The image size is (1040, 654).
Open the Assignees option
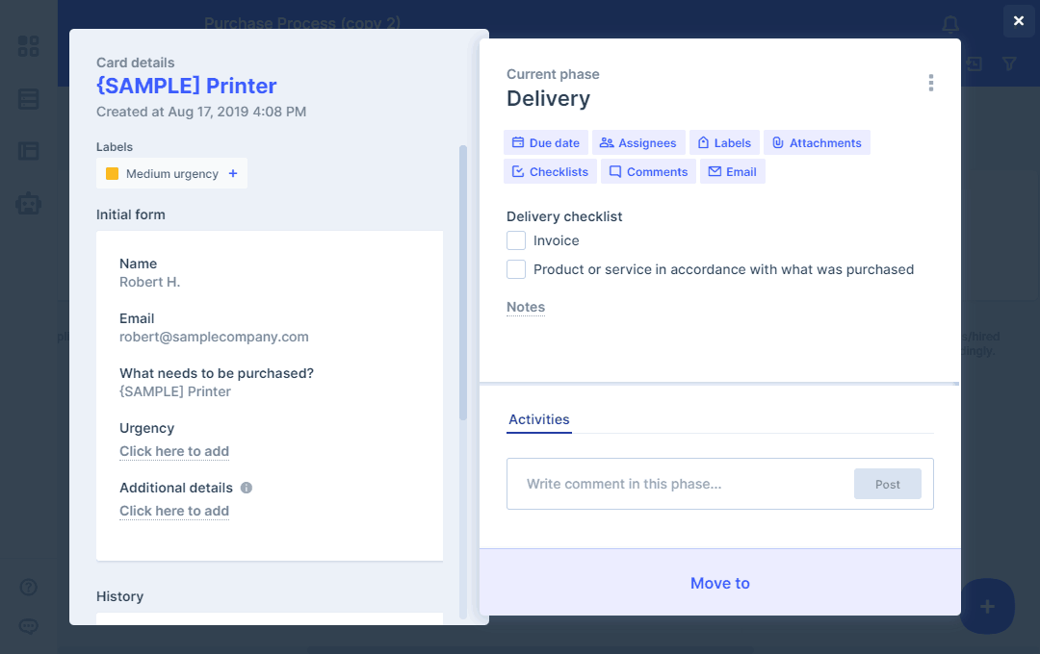coord(637,143)
